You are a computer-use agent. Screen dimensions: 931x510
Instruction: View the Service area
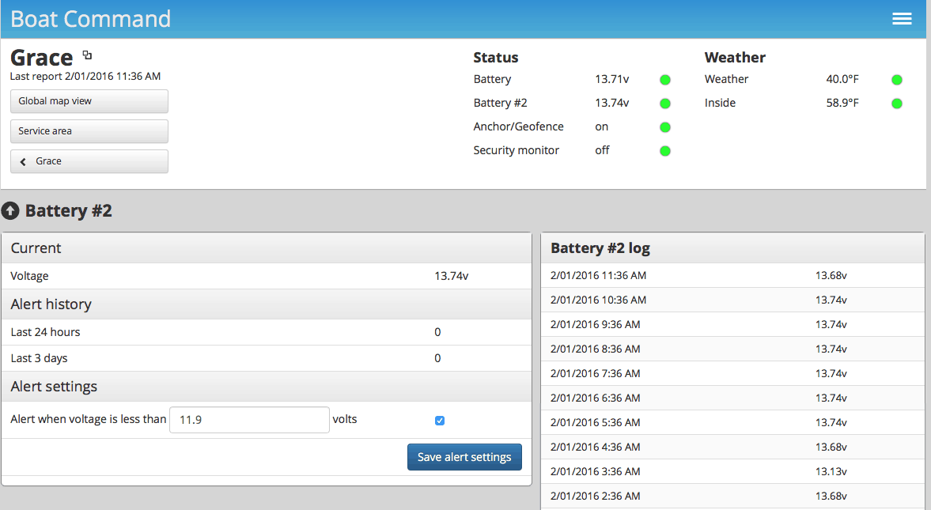[x=89, y=131]
